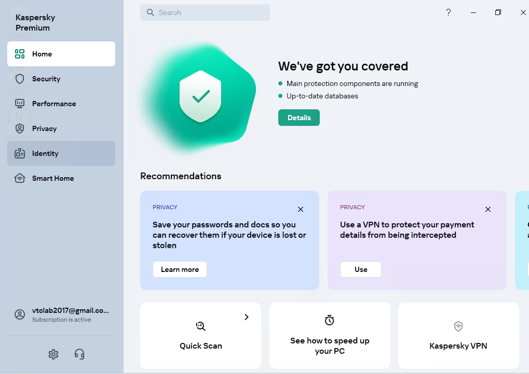The width and height of the screenshot is (529, 374).
Task: Expand Quick Scan options with the chevron
Action: pyautogui.click(x=247, y=317)
